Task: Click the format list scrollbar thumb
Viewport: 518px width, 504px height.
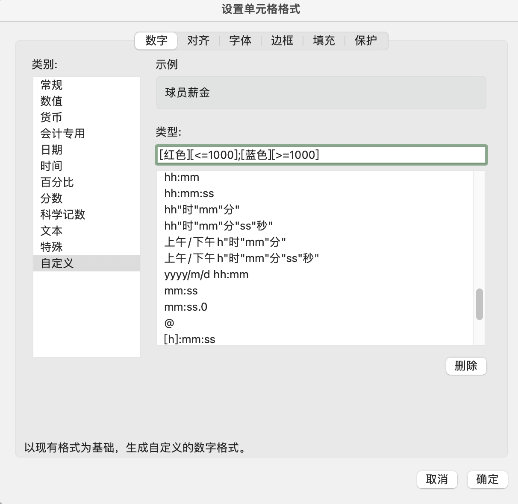Action: coord(480,304)
